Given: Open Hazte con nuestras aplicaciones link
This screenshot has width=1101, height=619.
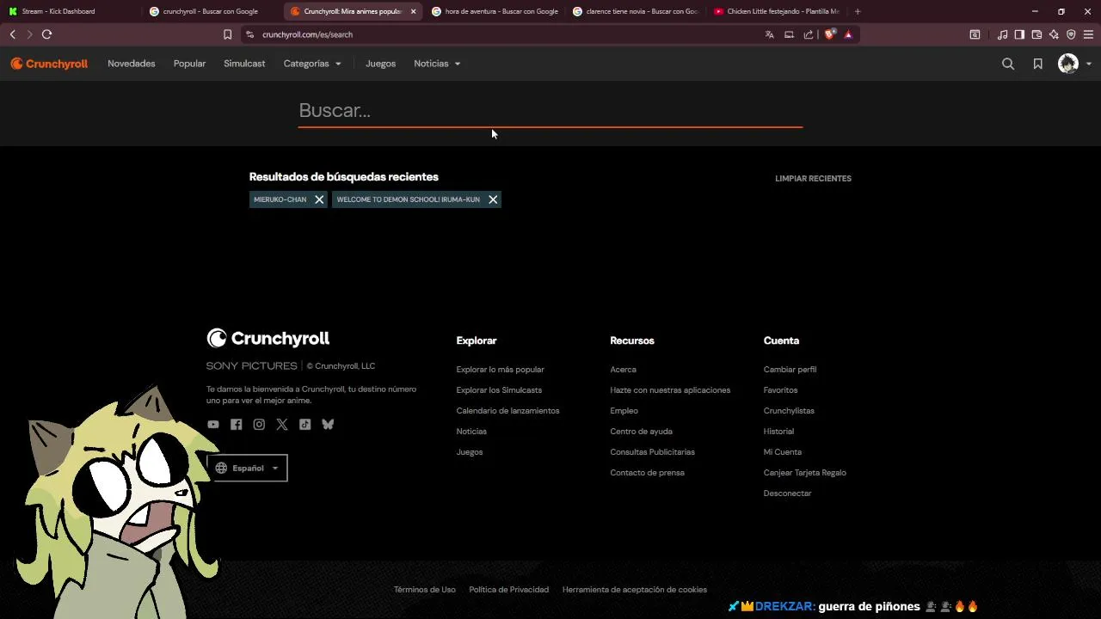Looking at the screenshot, I should tap(670, 390).
